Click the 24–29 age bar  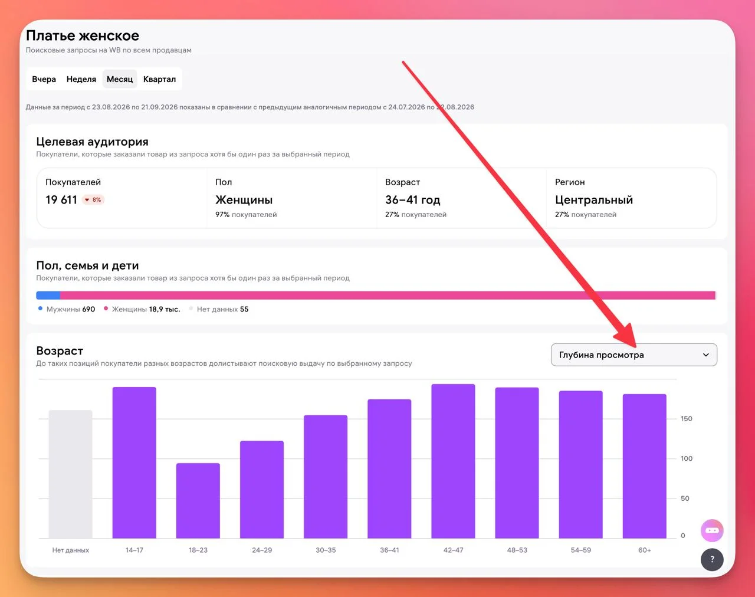click(x=262, y=490)
